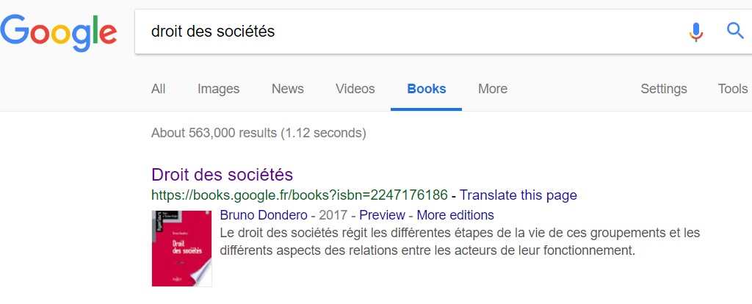Click the Preview link

point(382,214)
